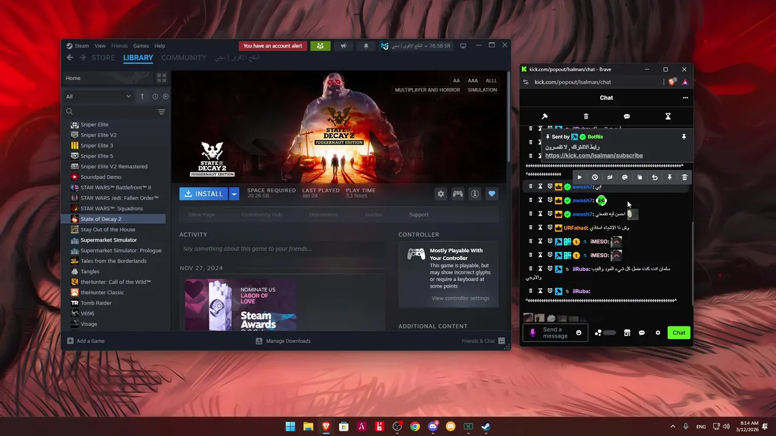Open Steam Awards nomination thumbnail

point(241,305)
